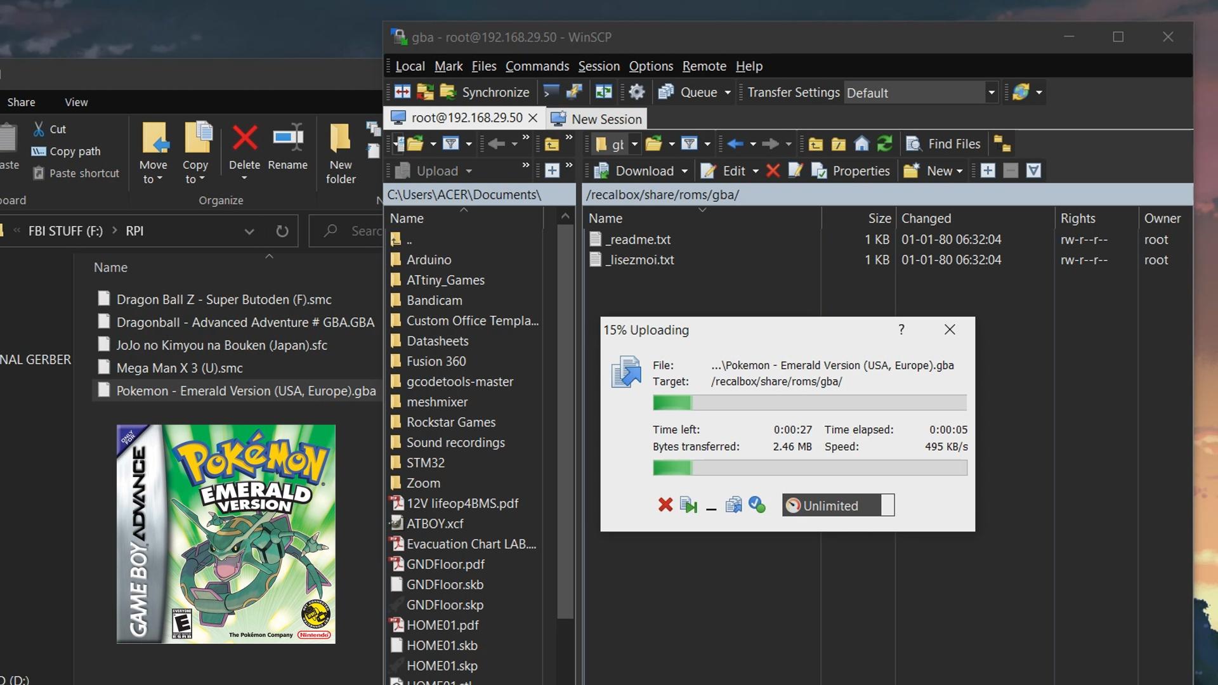Close the root@192.168.29.50 session tab
This screenshot has width=1218, height=685.
pyautogui.click(x=533, y=118)
